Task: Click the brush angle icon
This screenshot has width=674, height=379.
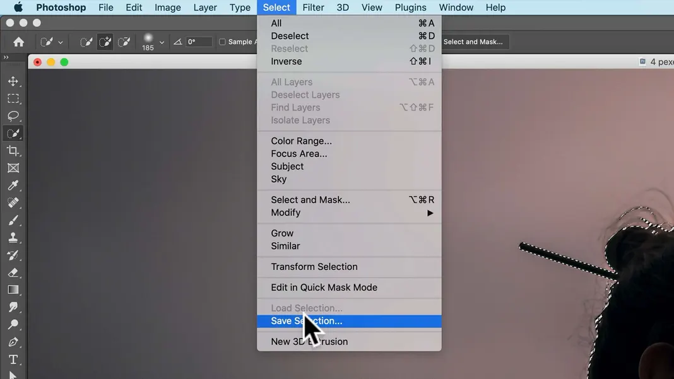Action: point(177,42)
